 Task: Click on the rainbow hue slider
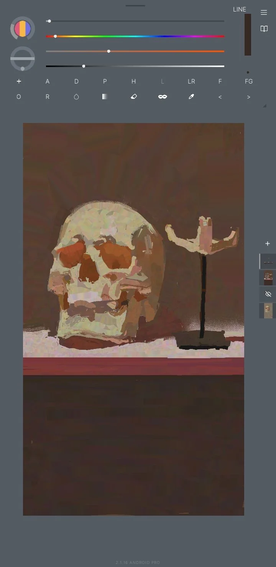135,36
